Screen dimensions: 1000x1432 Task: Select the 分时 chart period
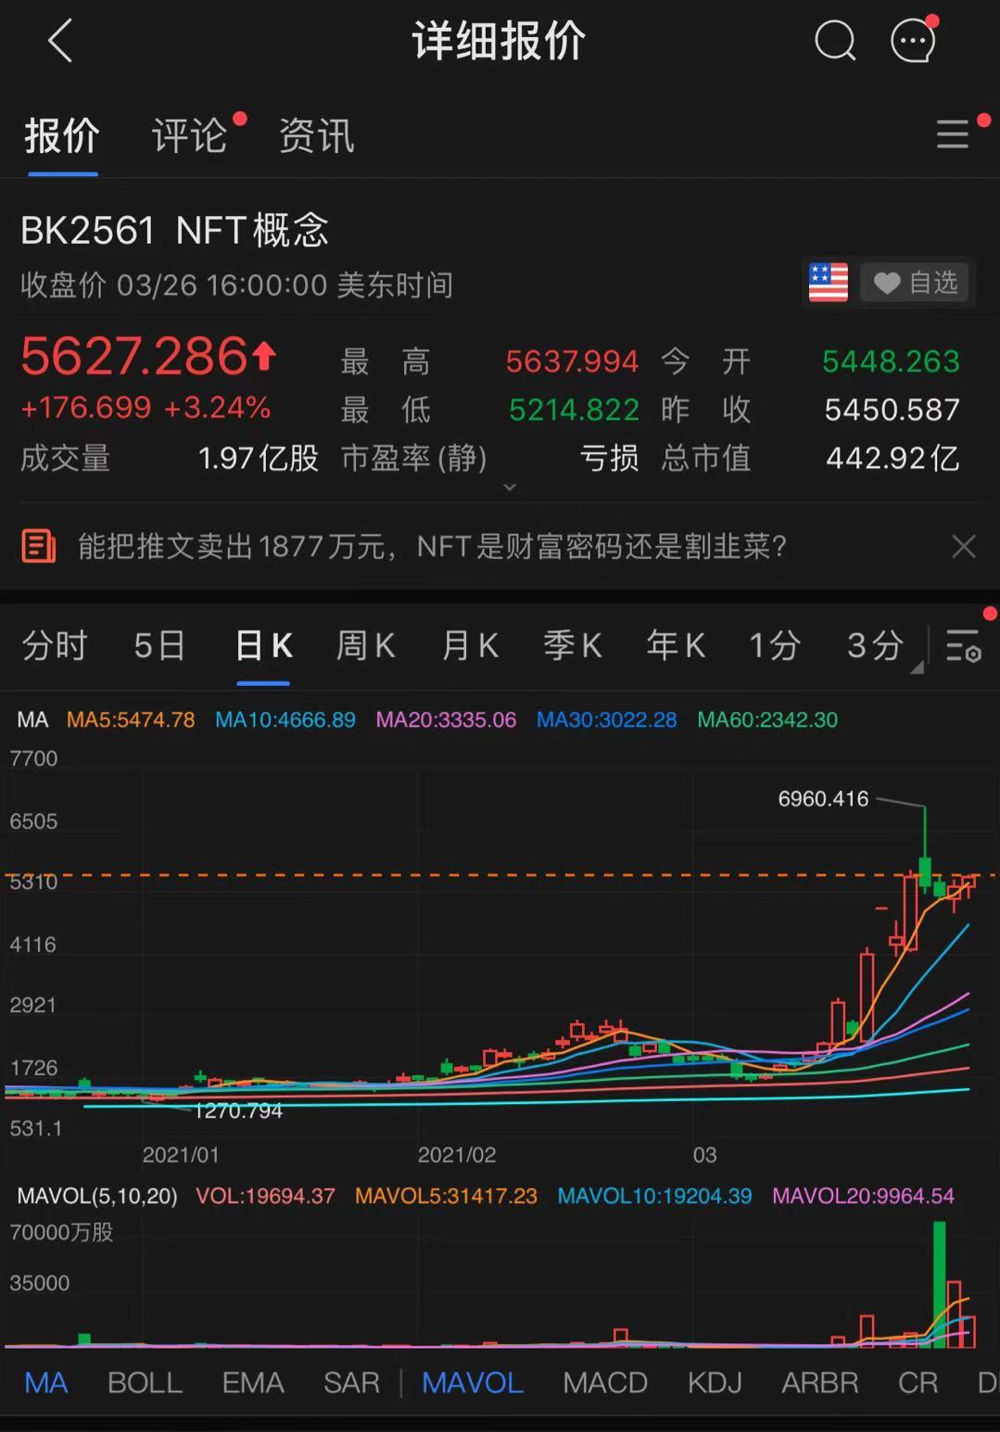(x=55, y=645)
